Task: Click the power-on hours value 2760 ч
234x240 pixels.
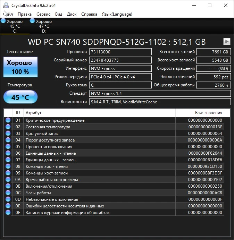Action: pos(213,85)
